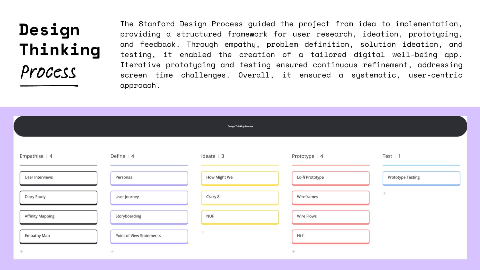Screen dimensions: 480x270
Task: Open Point of View Statements card
Action: click(x=149, y=236)
